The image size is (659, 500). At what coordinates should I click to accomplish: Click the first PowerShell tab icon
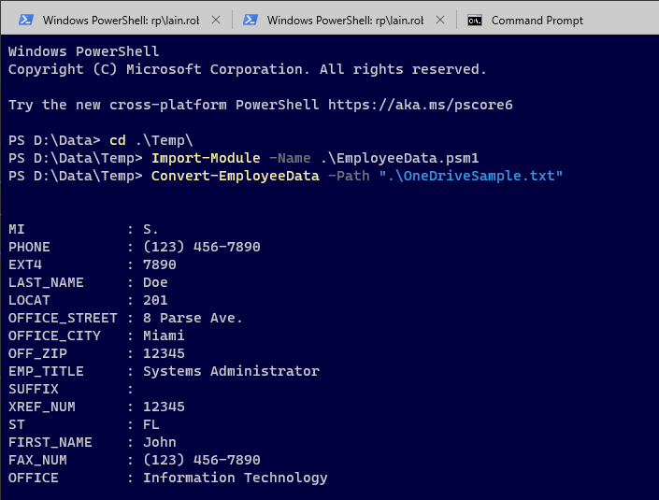click(26, 20)
